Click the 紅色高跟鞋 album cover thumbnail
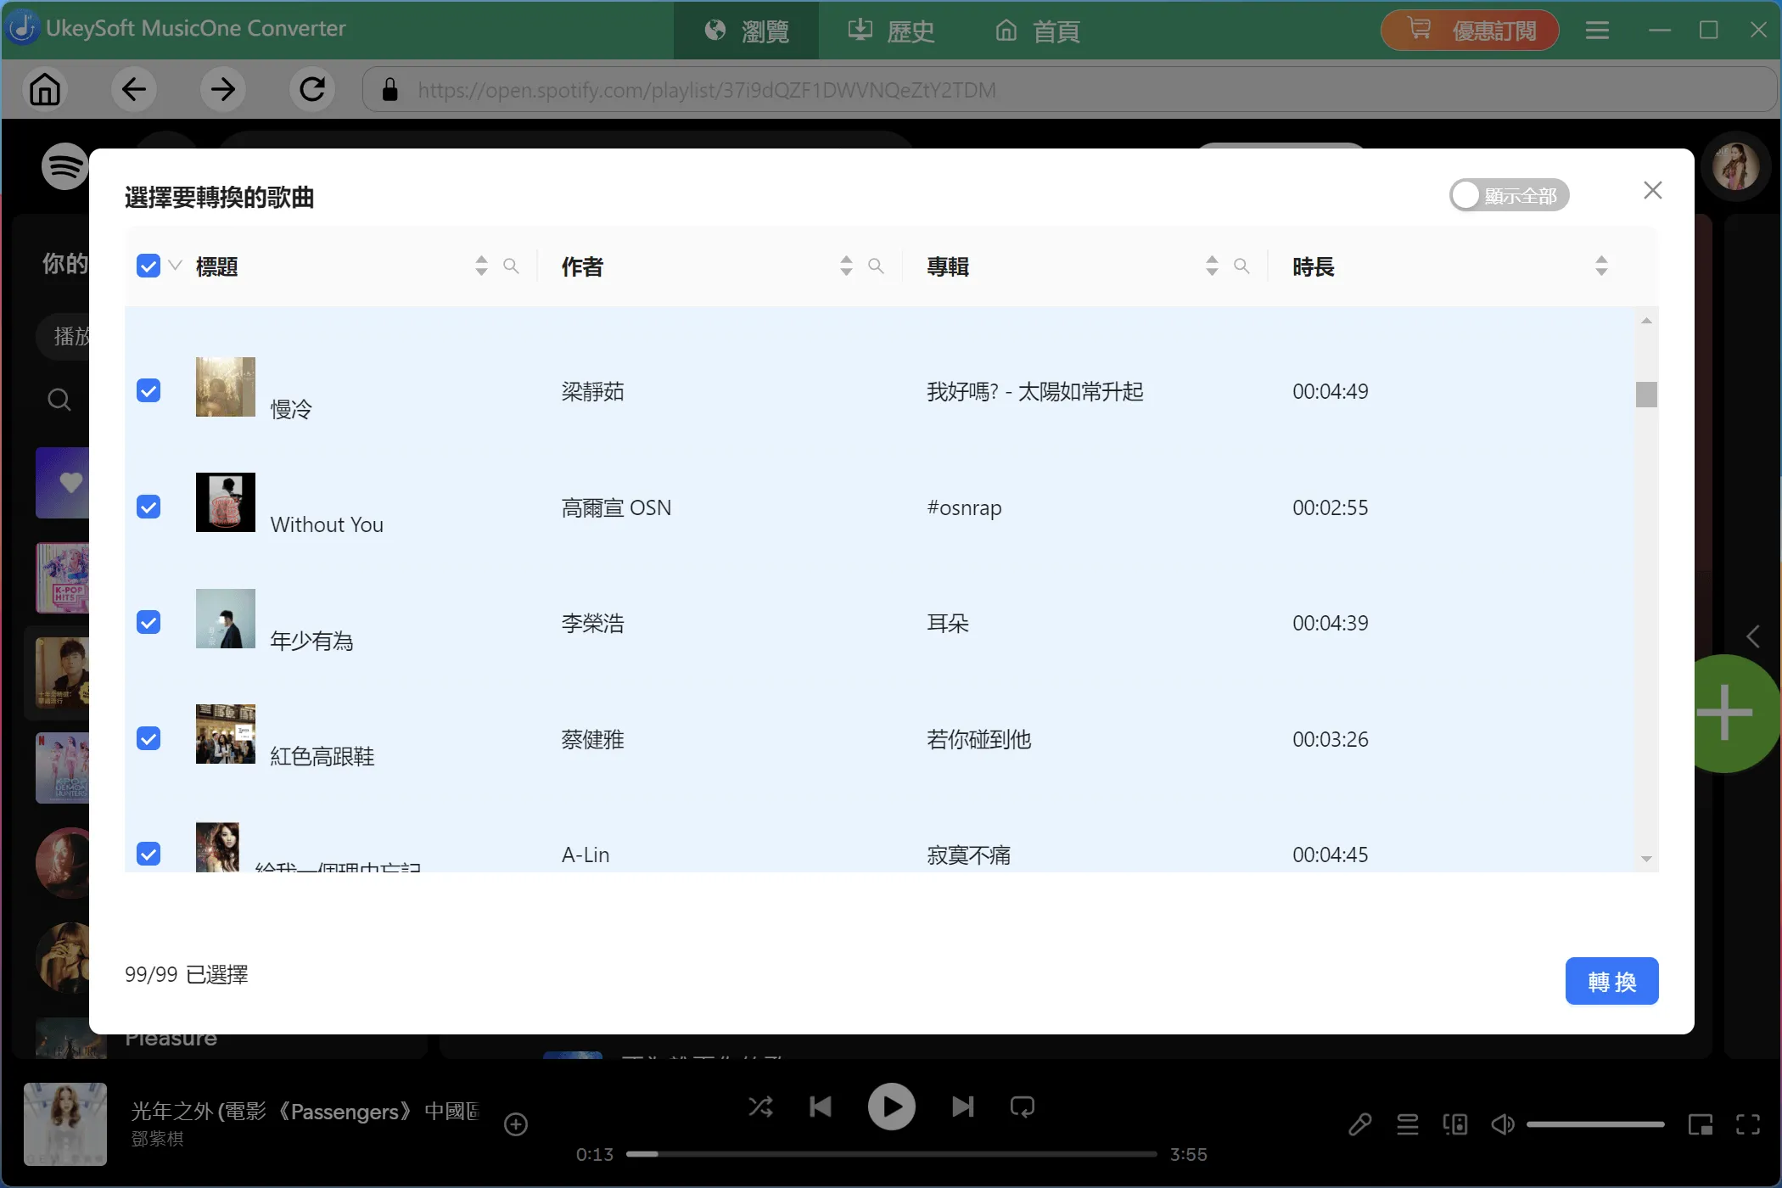 point(225,734)
